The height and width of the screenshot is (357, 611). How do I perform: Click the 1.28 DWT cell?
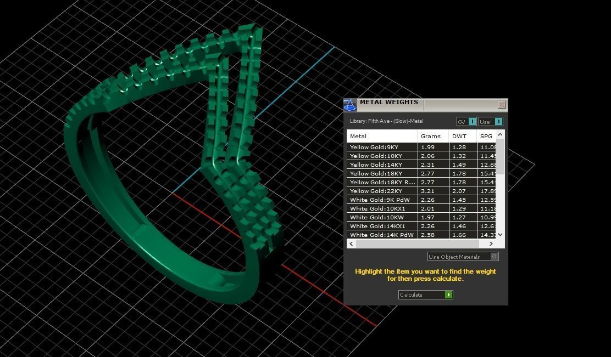click(x=463, y=147)
